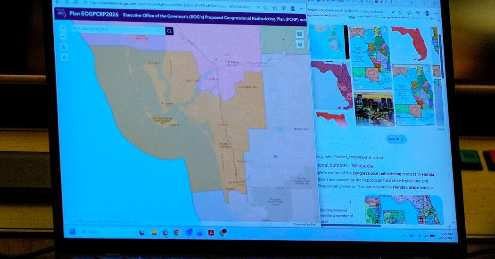
Task: Switch to the 24-1 browser tab
Action: pyautogui.click(x=380, y=1)
